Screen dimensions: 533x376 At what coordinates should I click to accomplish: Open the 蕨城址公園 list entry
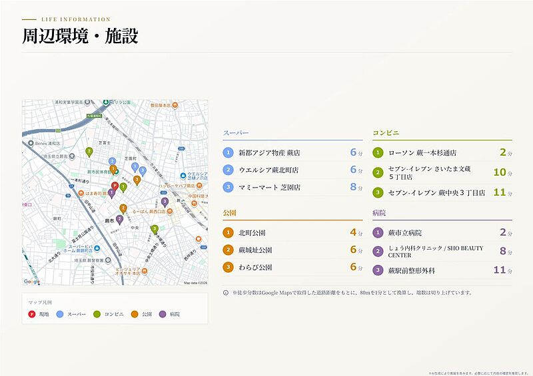[292, 250]
